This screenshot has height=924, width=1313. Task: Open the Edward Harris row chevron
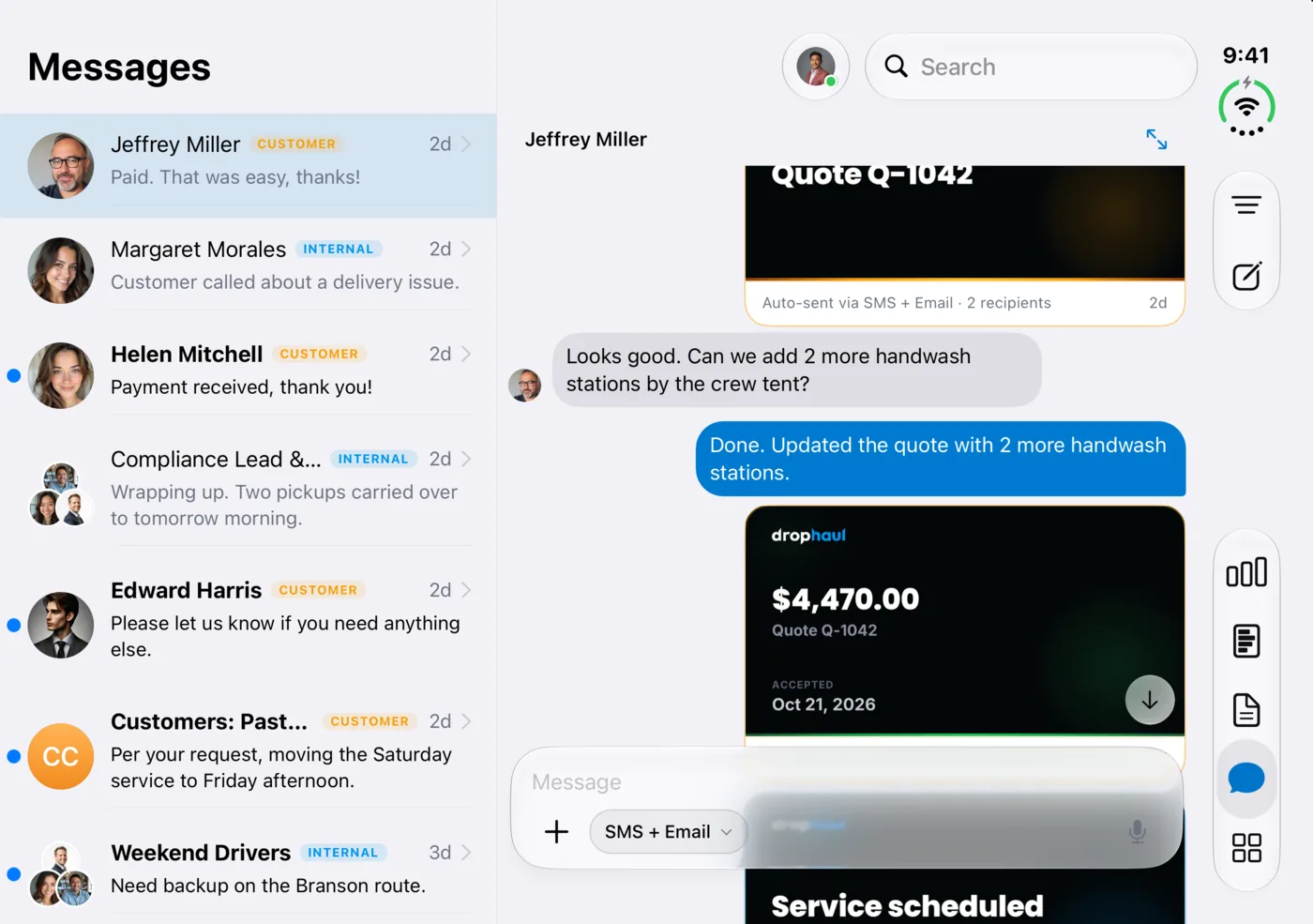point(466,591)
